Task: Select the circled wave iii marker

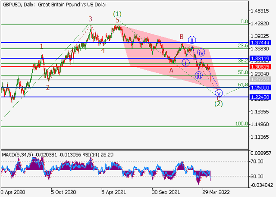Action: [198, 75]
